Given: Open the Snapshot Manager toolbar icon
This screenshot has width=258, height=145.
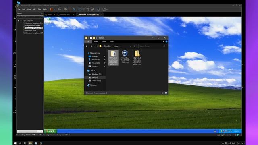Looking at the screenshot, I should coord(74,10).
